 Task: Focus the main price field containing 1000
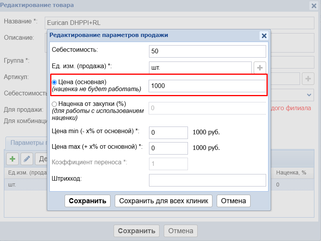(x=207, y=86)
